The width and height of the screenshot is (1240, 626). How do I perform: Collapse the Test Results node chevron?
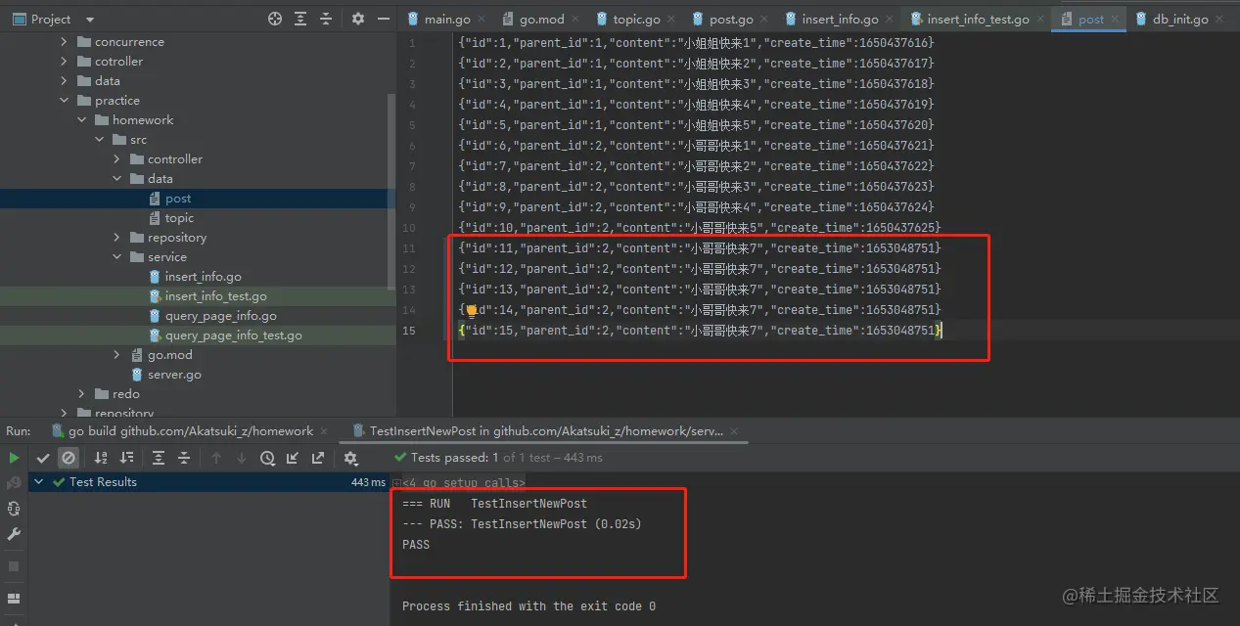pyautogui.click(x=38, y=482)
